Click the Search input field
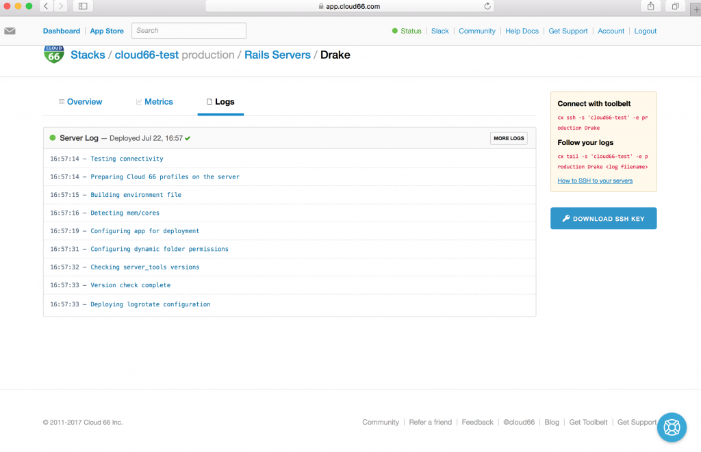 tap(189, 30)
